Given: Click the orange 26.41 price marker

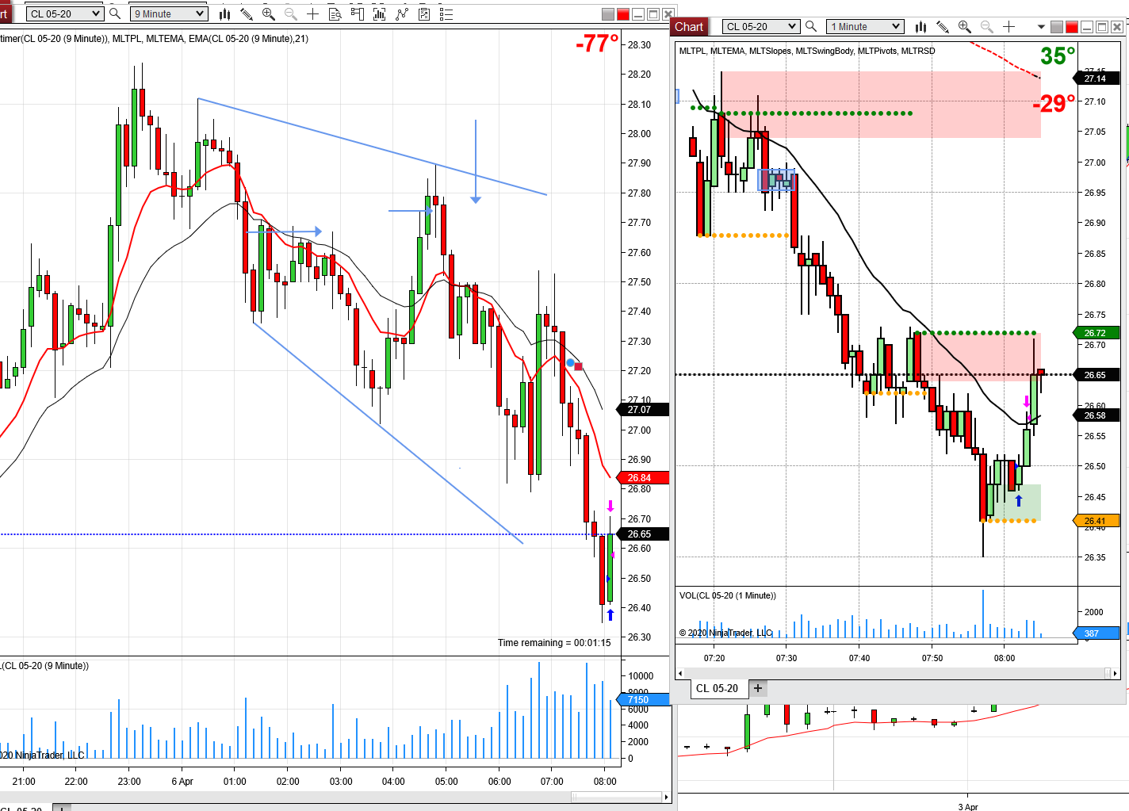Looking at the screenshot, I should (x=1096, y=521).
